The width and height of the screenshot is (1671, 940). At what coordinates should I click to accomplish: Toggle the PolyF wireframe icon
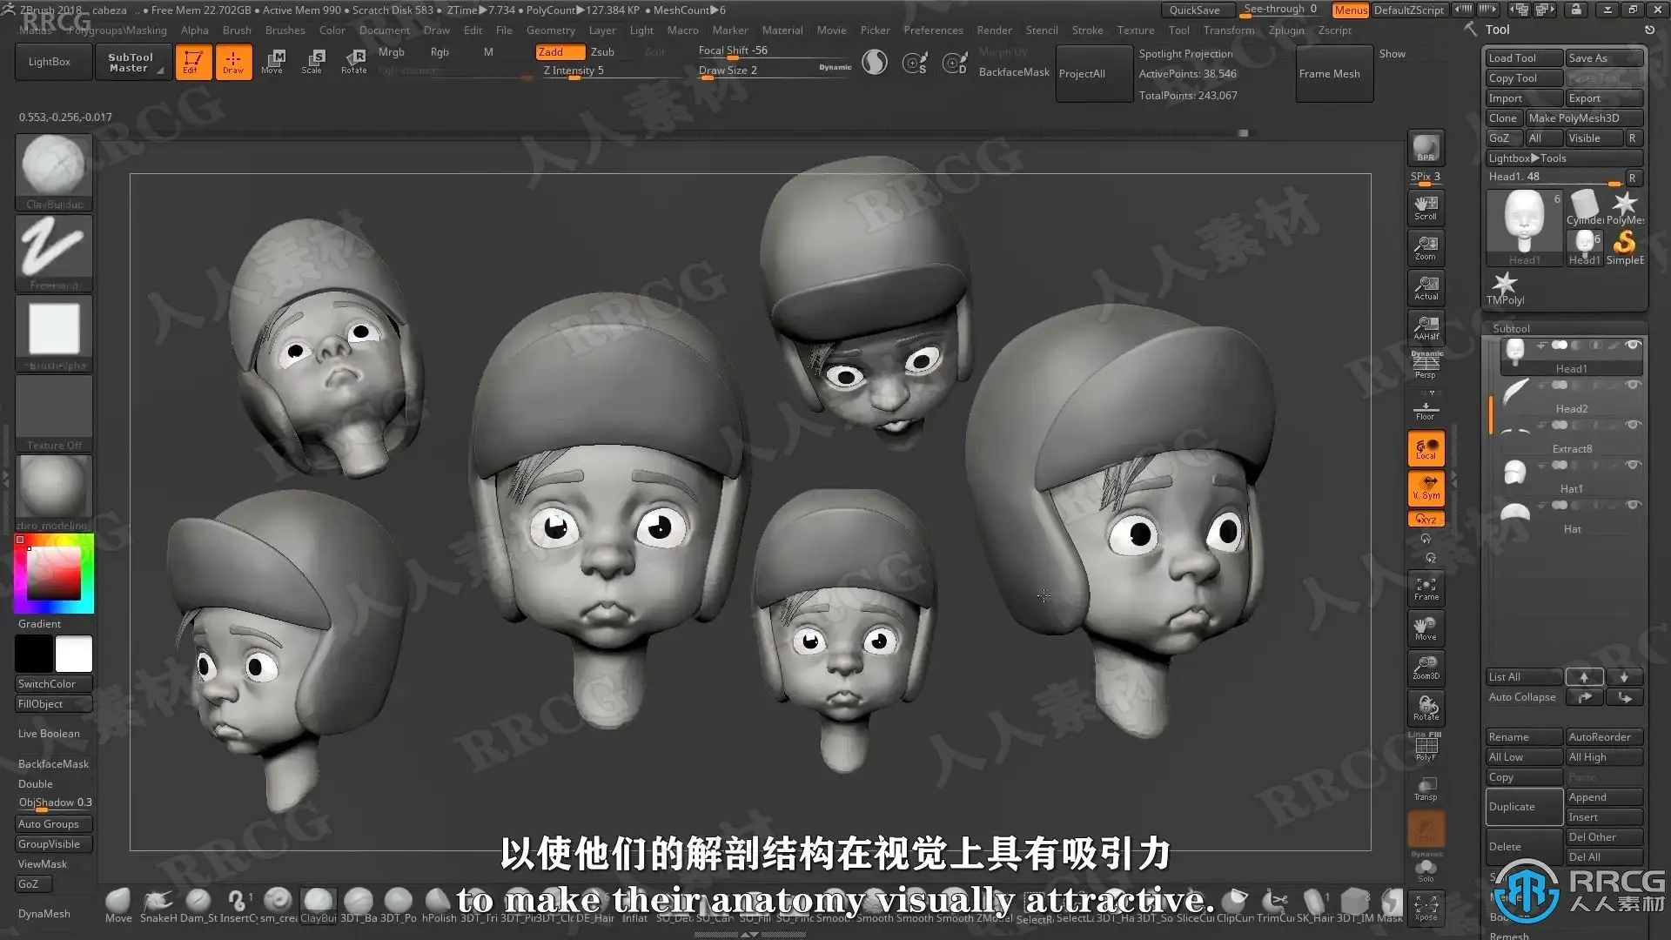(1426, 749)
